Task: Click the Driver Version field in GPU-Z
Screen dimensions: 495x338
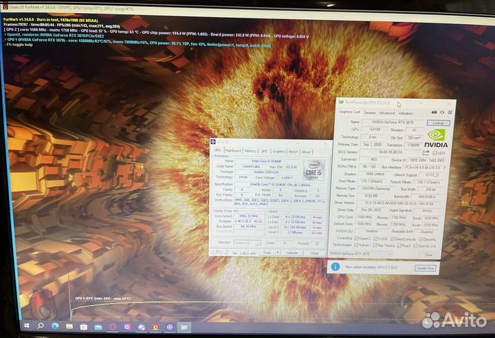Action: tap(399, 203)
